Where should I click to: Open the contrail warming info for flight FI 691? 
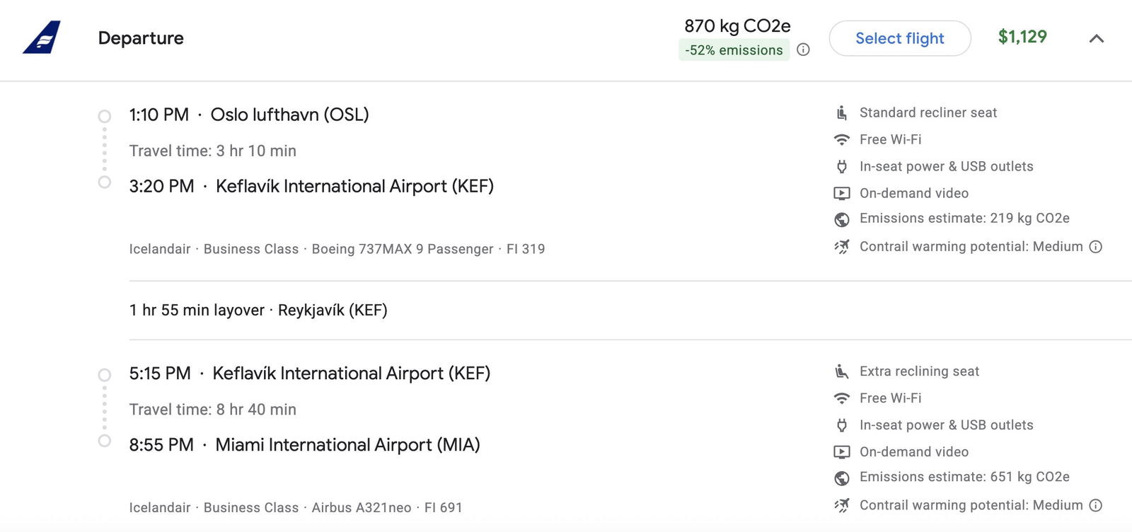(x=1095, y=505)
